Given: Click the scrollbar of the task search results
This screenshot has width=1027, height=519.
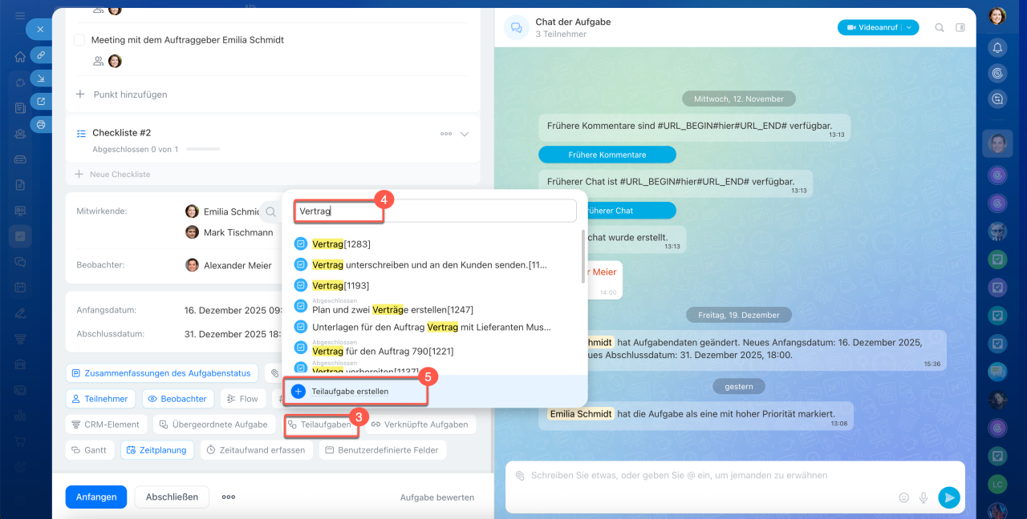Looking at the screenshot, I should [583, 256].
